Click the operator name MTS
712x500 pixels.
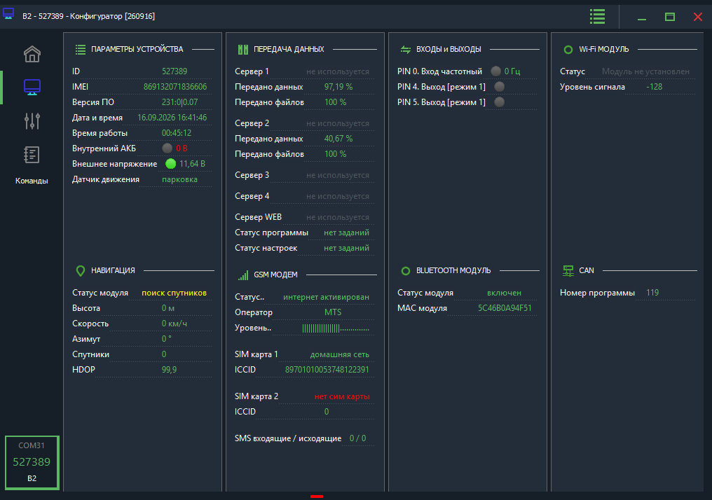click(x=333, y=312)
